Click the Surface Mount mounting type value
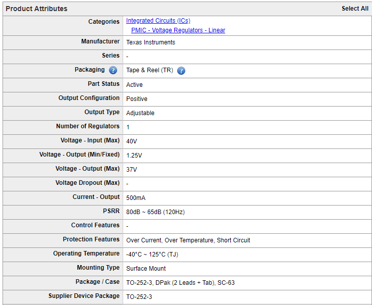372x305 pixels. point(146,269)
